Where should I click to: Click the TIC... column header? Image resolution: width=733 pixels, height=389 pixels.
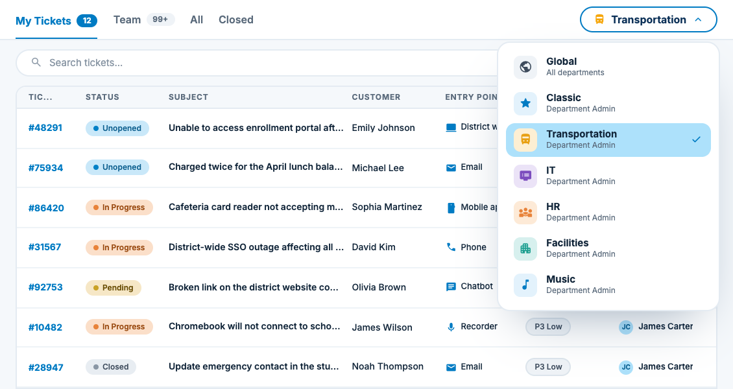click(x=40, y=97)
